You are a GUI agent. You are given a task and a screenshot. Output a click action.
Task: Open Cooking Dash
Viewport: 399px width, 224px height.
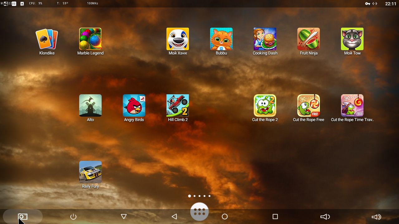pyautogui.click(x=265, y=39)
